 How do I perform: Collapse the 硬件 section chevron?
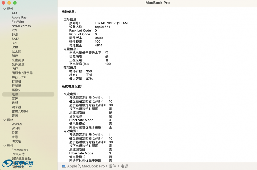coord(5,9)
